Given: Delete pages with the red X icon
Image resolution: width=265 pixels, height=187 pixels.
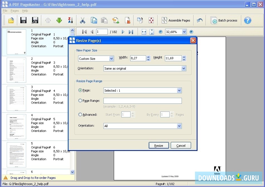Looking at the screenshot, I should click(x=128, y=20).
